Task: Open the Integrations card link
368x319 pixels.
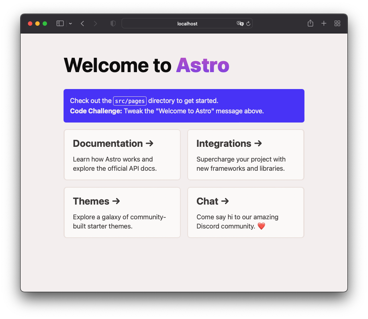Action: coord(246,155)
